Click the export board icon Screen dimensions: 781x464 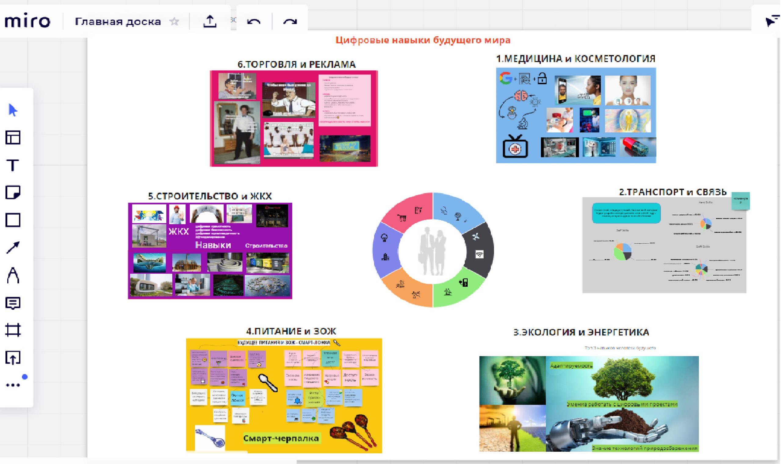point(210,22)
